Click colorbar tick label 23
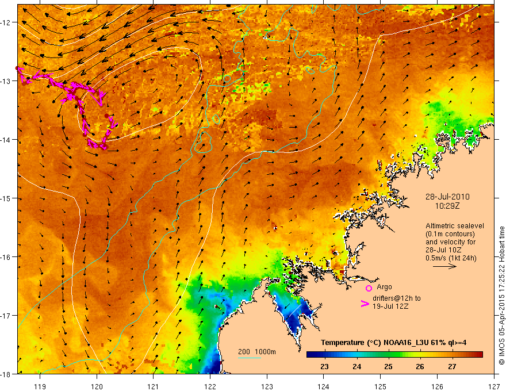506x391 pixels. point(325,366)
